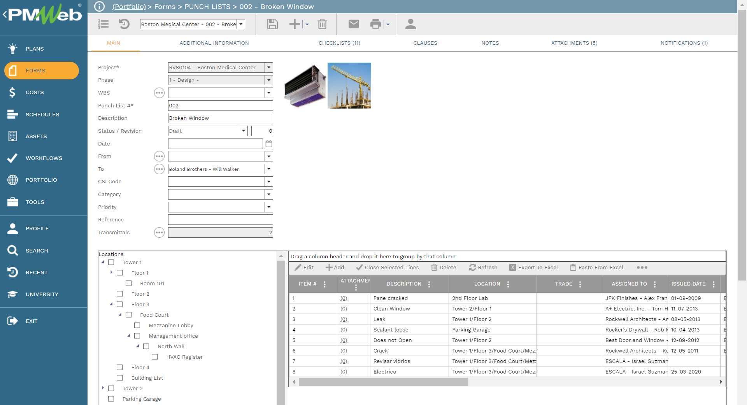This screenshot has width=747, height=405.
Task: Click Refresh in the grid toolbar
Action: point(483,267)
